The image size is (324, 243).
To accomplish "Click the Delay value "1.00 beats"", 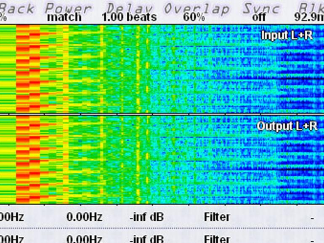I will (x=129, y=17).
